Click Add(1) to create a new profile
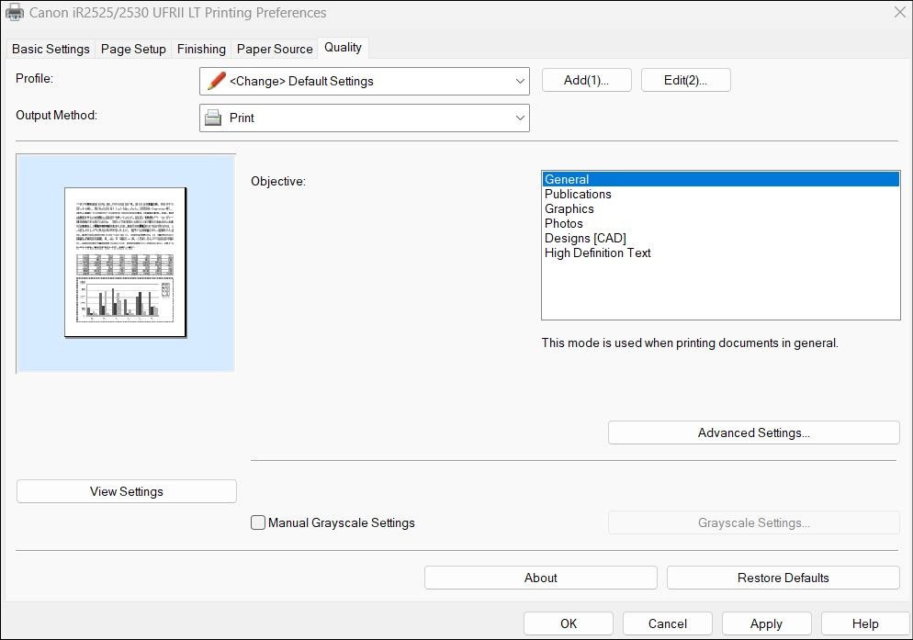The image size is (913, 640). (585, 80)
